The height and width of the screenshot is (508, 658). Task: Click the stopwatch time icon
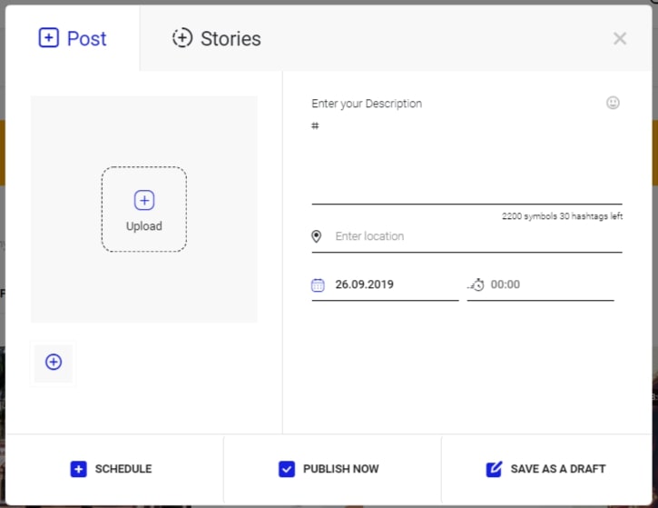[476, 284]
